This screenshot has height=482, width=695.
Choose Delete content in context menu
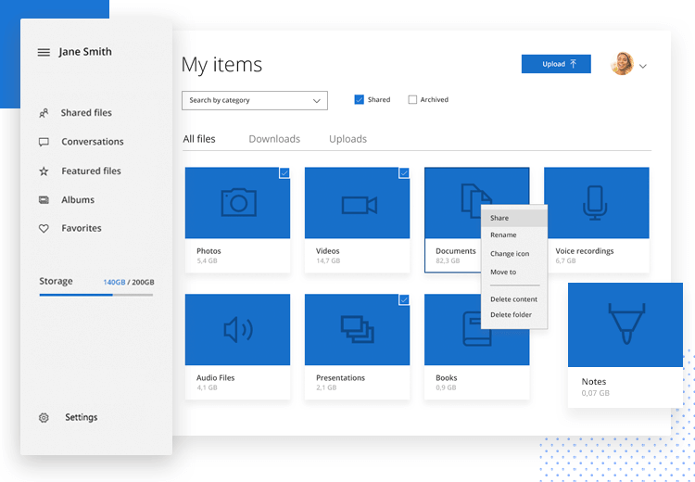pos(514,299)
